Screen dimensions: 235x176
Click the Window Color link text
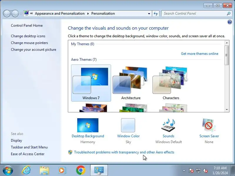[128, 136]
